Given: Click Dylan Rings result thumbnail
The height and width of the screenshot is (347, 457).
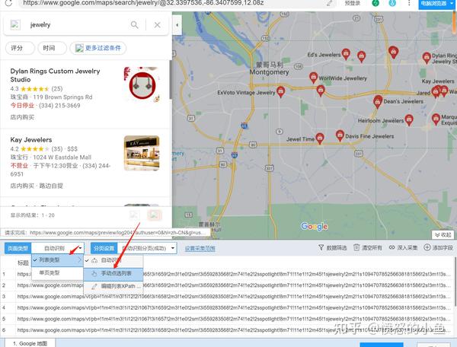Looking at the screenshot, I should (142, 84).
